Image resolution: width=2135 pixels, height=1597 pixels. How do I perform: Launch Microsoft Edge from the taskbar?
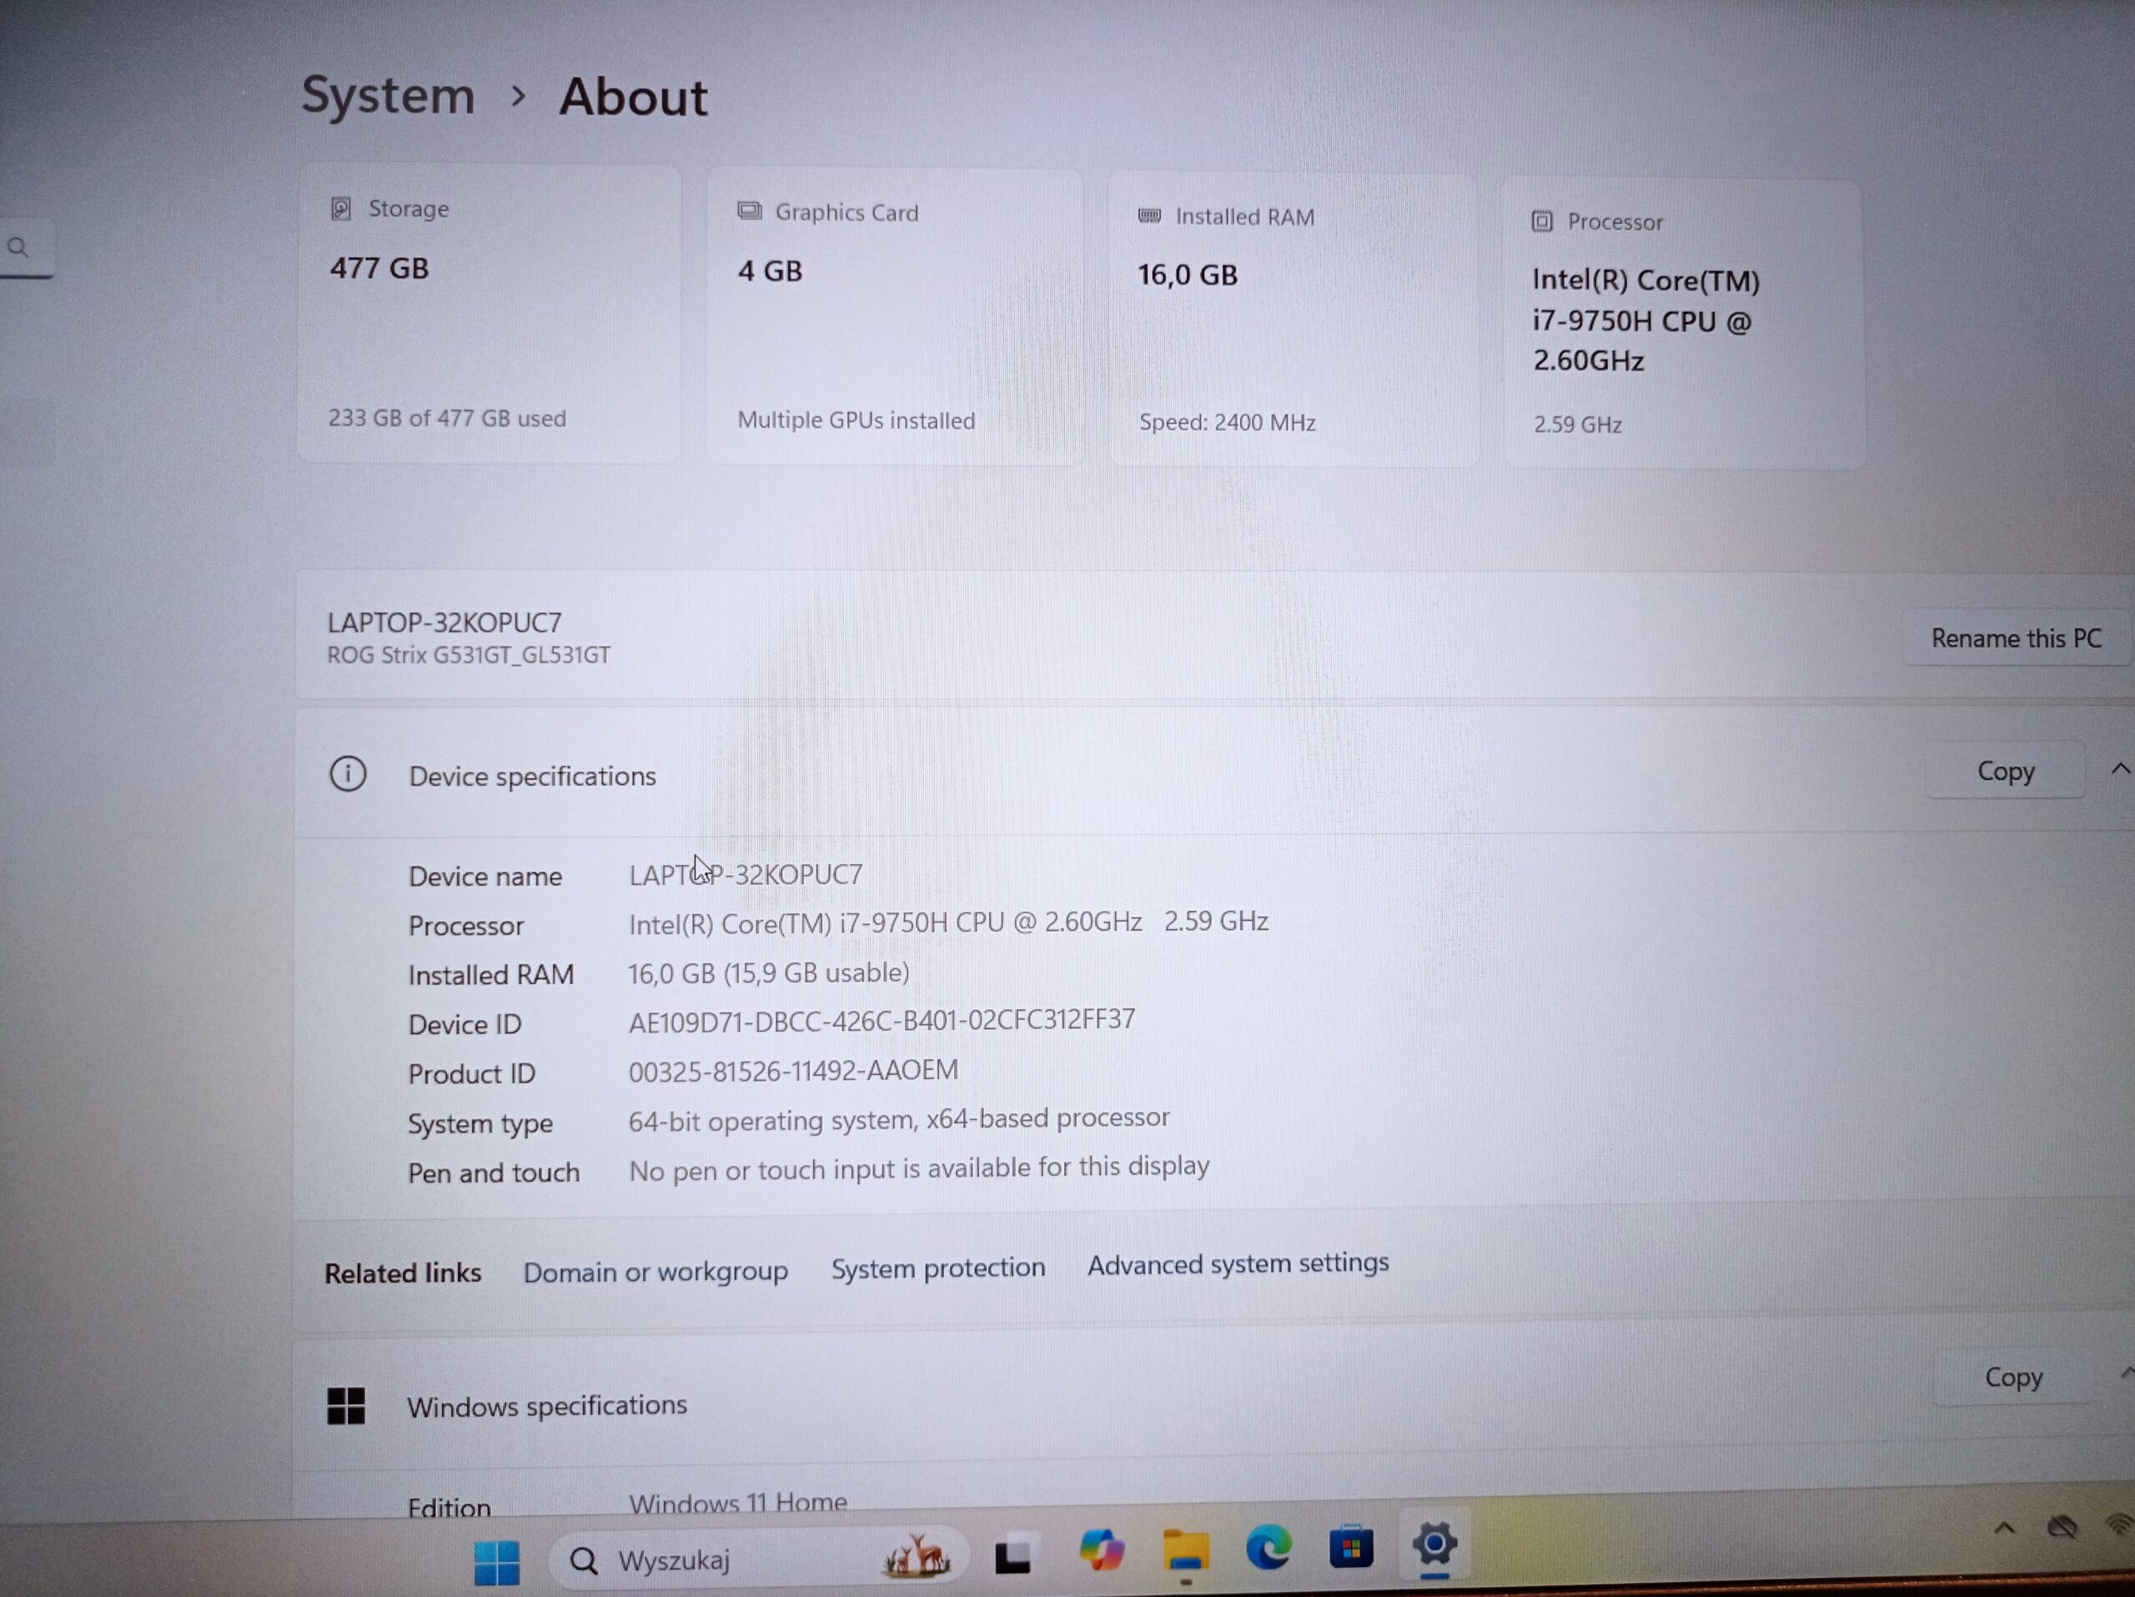tap(1268, 1548)
